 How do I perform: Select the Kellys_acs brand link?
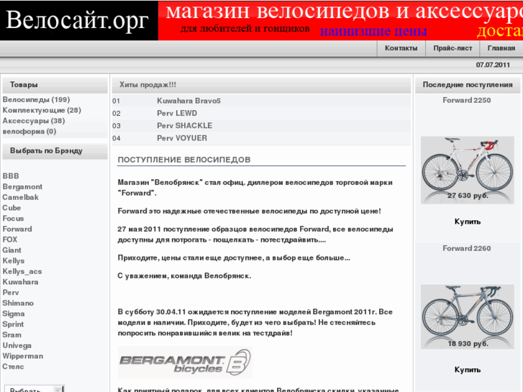tap(22, 272)
